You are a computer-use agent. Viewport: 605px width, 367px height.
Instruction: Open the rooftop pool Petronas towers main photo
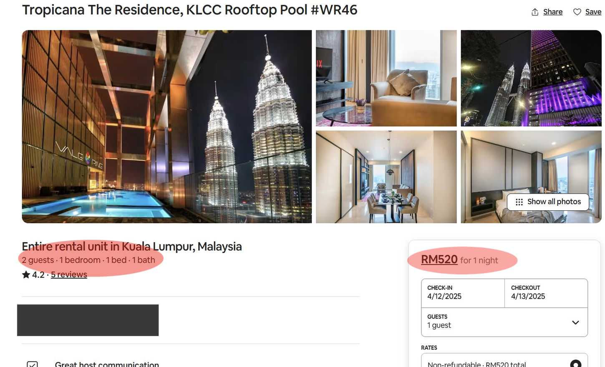tap(167, 127)
